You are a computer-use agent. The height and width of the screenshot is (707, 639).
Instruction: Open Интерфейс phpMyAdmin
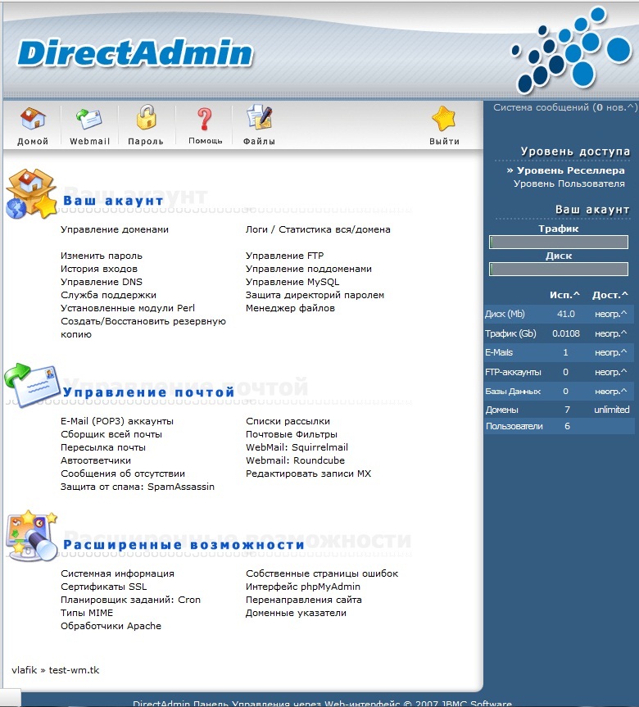click(303, 587)
